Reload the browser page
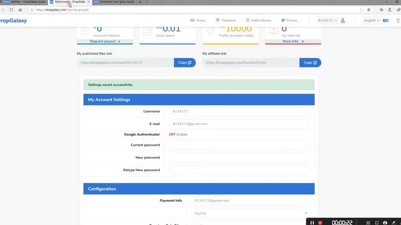401x225 pixels. (x=11, y=10)
